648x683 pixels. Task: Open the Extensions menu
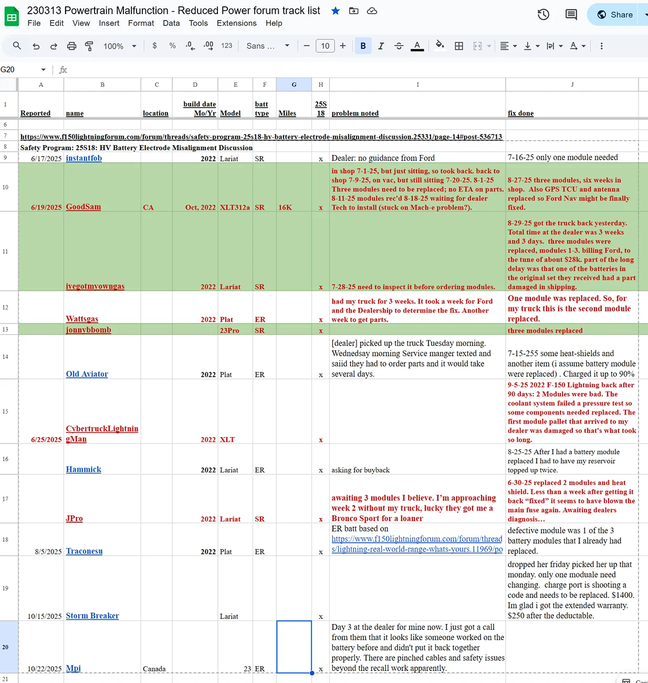pyautogui.click(x=236, y=23)
